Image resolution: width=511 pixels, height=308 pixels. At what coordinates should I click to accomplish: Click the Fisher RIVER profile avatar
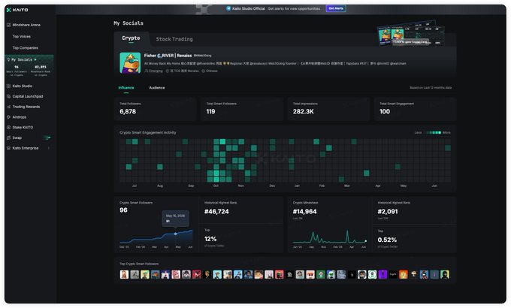(x=130, y=63)
